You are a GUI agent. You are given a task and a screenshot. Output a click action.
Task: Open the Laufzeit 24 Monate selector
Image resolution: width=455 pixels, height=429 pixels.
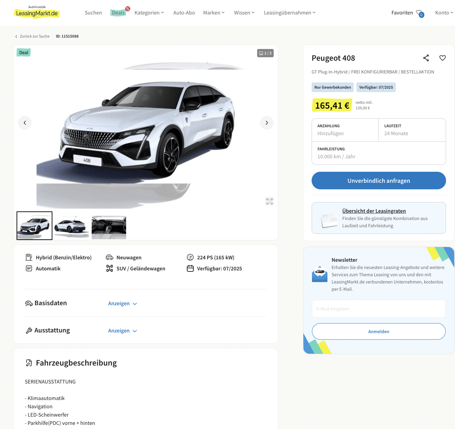tap(412, 130)
